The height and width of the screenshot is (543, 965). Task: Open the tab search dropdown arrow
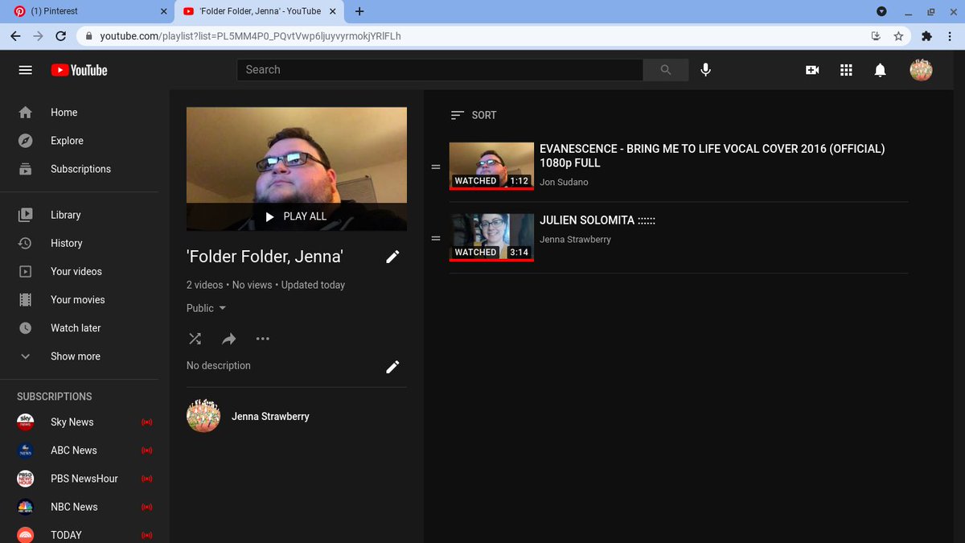[881, 11]
